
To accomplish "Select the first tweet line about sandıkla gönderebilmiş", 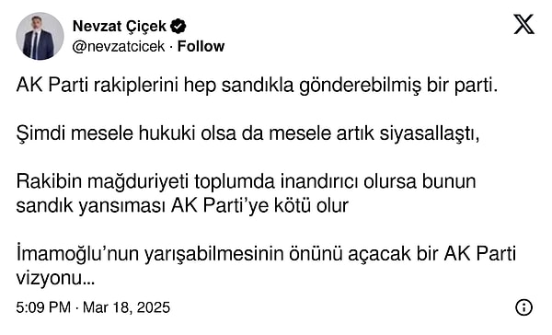I will click(x=257, y=86).
